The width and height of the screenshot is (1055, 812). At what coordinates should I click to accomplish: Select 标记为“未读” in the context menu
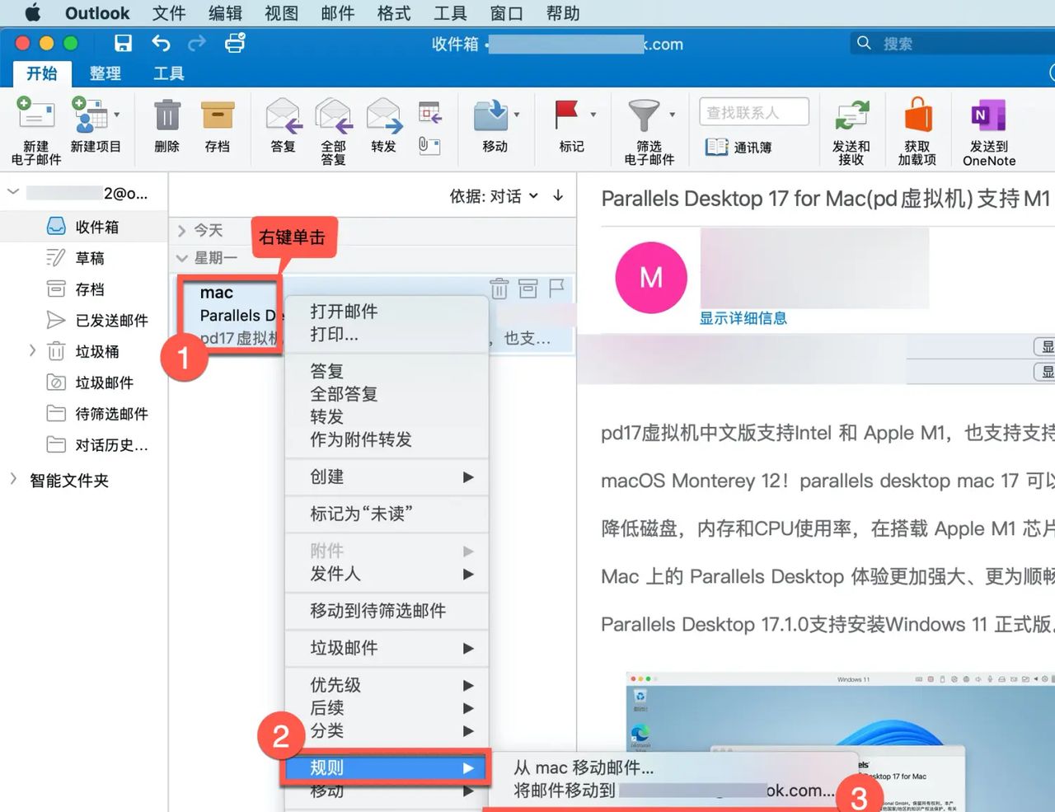387,514
